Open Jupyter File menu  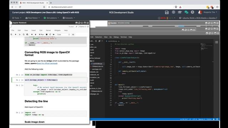click(13, 30)
